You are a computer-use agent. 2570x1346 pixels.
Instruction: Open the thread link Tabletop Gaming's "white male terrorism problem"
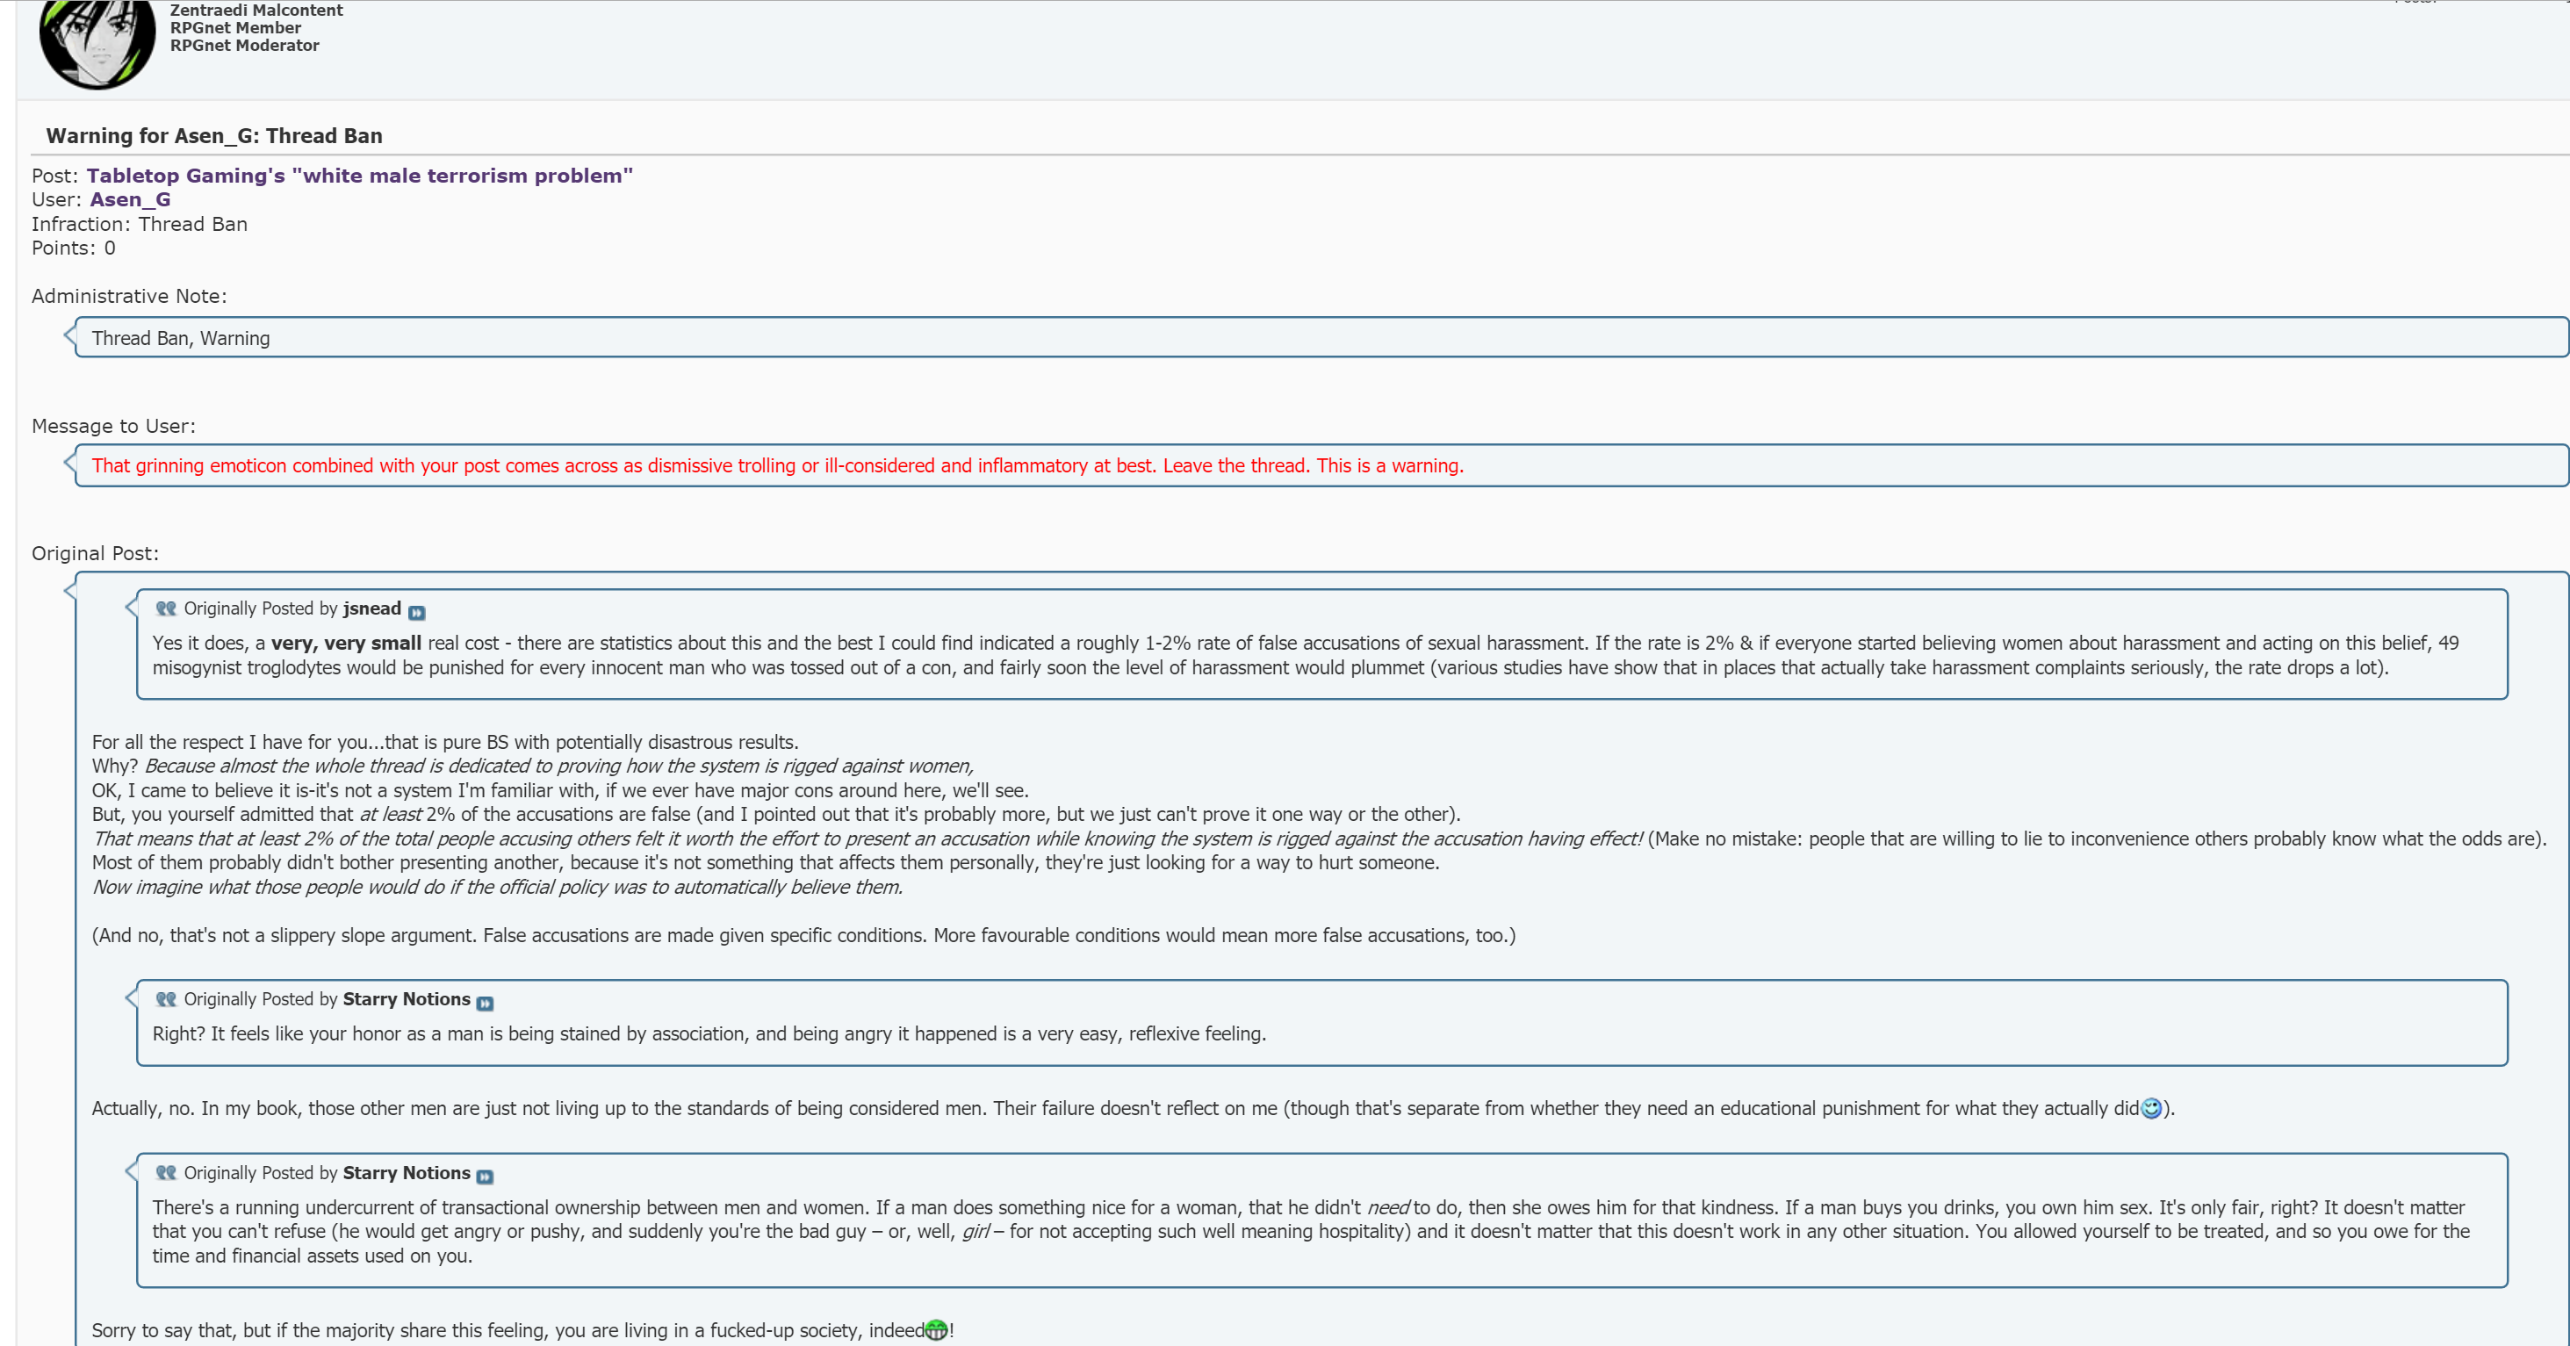coord(359,176)
